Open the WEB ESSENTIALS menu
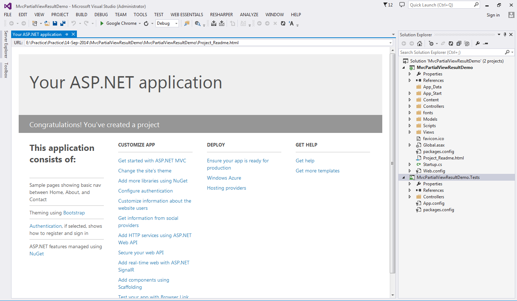This screenshot has height=301, width=517. (x=187, y=14)
